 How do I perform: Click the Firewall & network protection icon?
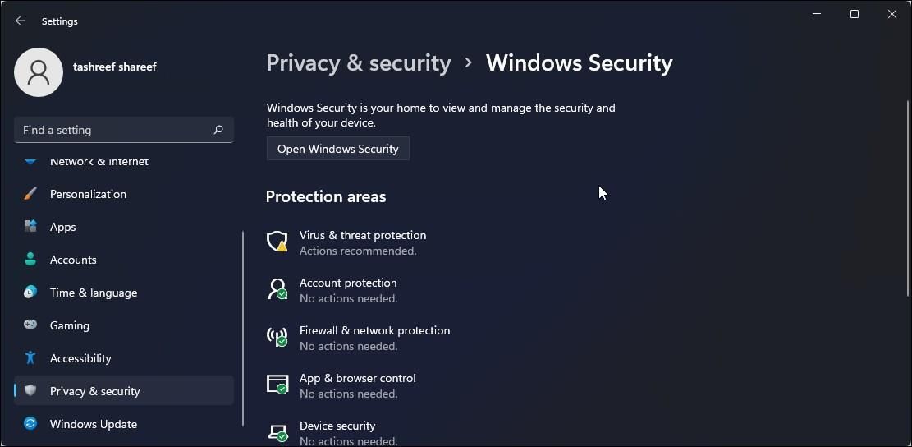pyautogui.click(x=277, y=337)
